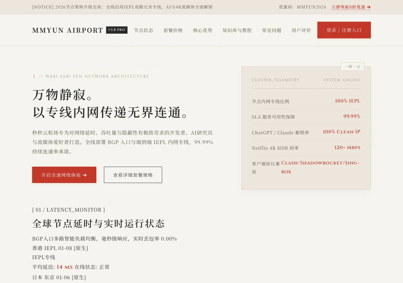Click the WABI-SABI ZEN NETWORK ARCHITECTURE tagline
Viewport: 403px width, 283px height.
point(94,76)
